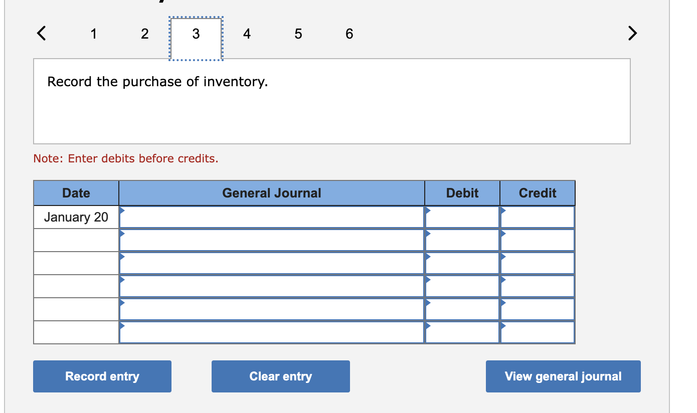
Task: Click the Record entry button
Action: click(x=102, y=376)
